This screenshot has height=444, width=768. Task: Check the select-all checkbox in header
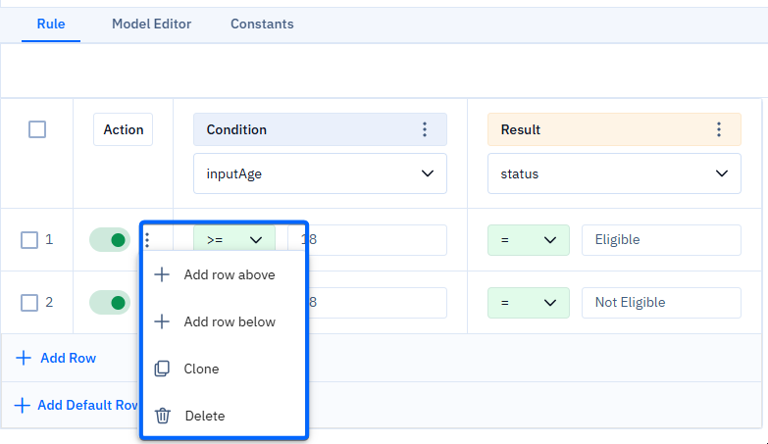coord(37,129)
